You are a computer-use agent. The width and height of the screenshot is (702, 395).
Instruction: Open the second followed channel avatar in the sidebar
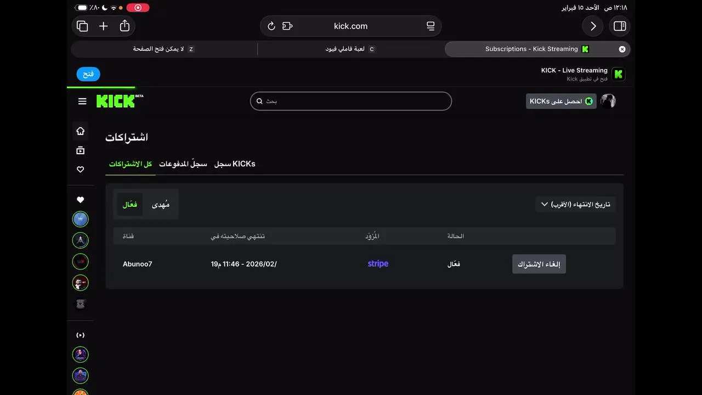(81, 240)
